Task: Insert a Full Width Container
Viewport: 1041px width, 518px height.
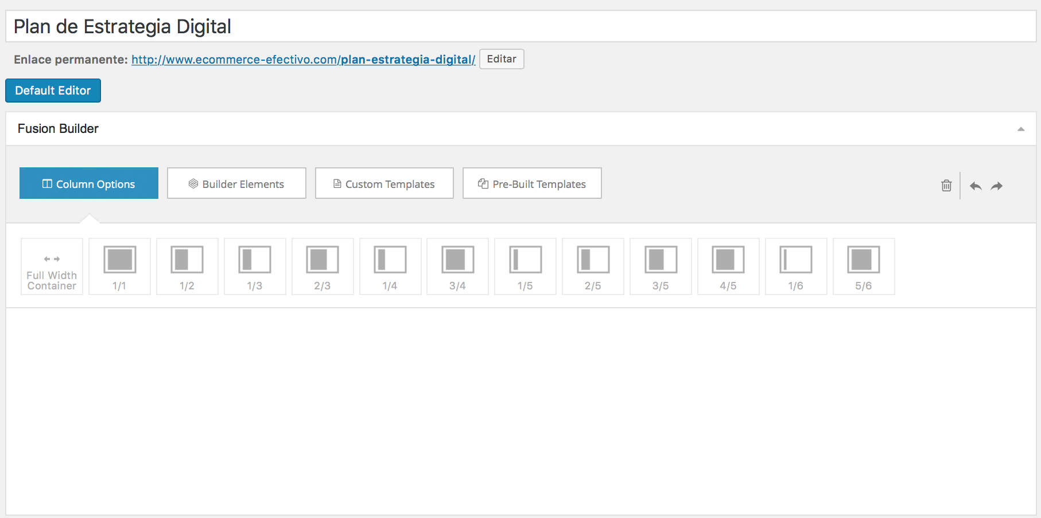Action: (x=52, y=266)
